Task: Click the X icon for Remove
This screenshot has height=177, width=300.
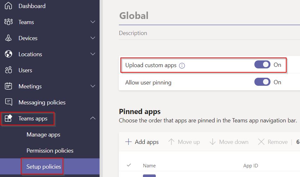Action: point(261,142)
